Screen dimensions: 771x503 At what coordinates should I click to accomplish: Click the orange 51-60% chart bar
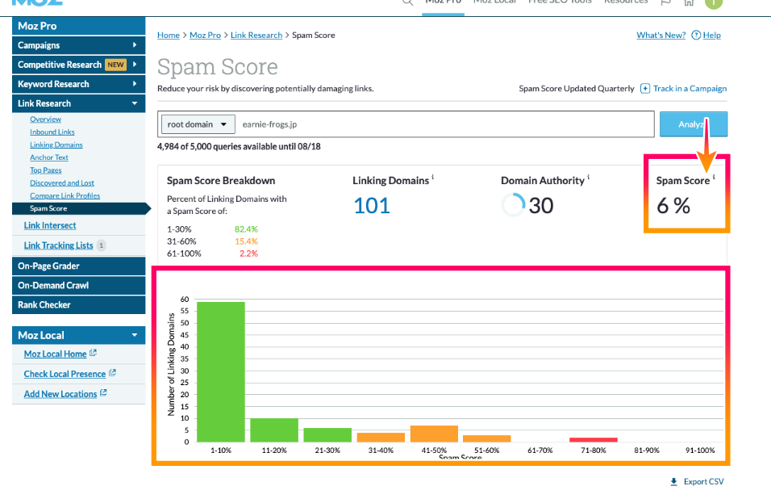[487, 438]
